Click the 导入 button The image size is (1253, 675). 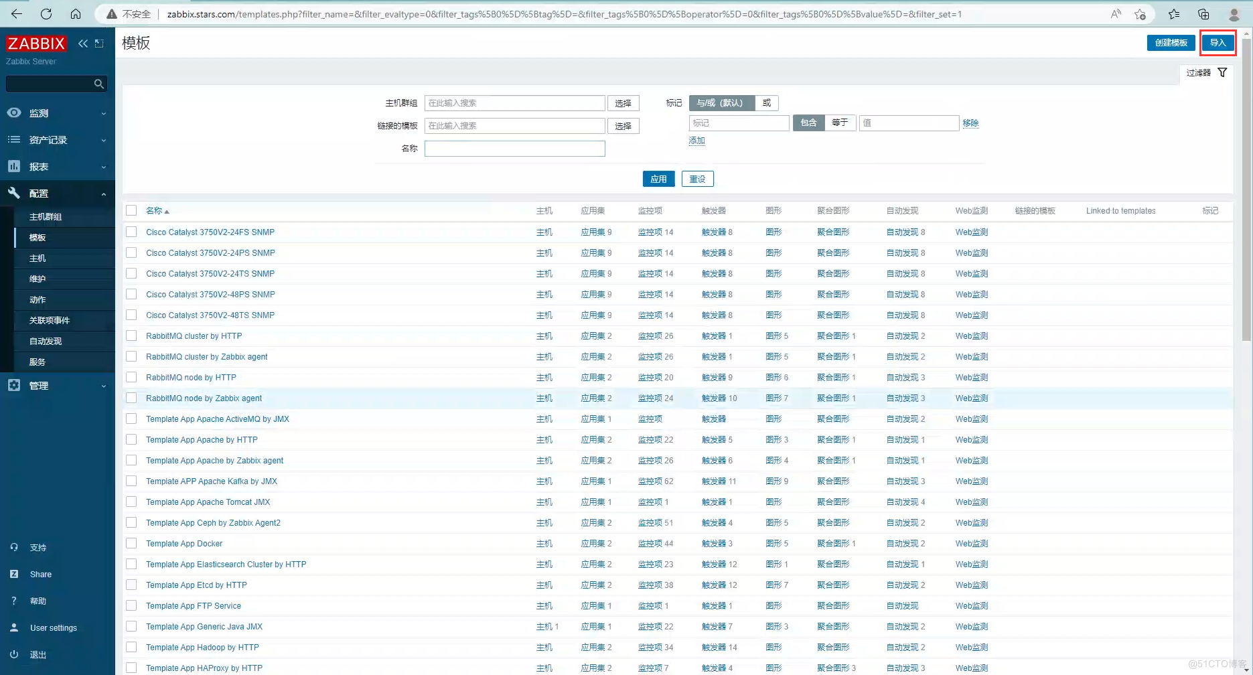pyautogui.click(x=1218, y=43)
